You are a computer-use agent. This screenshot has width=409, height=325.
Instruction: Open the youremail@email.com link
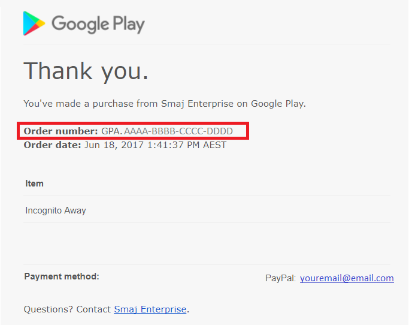pyautogui.click(x=347, y=278)
